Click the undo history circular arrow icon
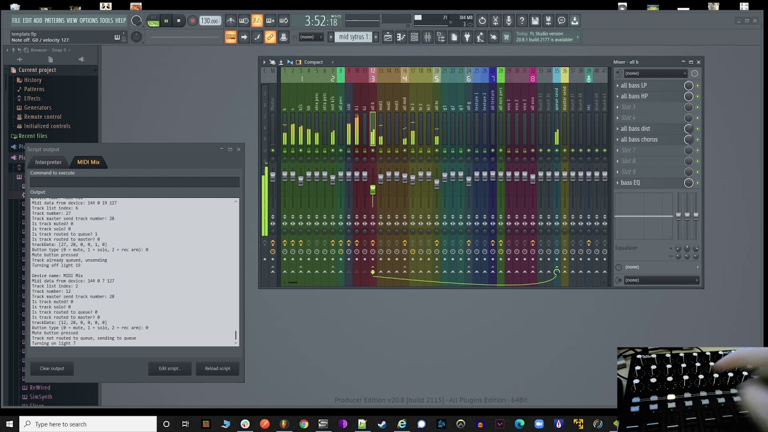Image resolution: width=768 pixels, height=432 pixels. [x=482, y=21]
